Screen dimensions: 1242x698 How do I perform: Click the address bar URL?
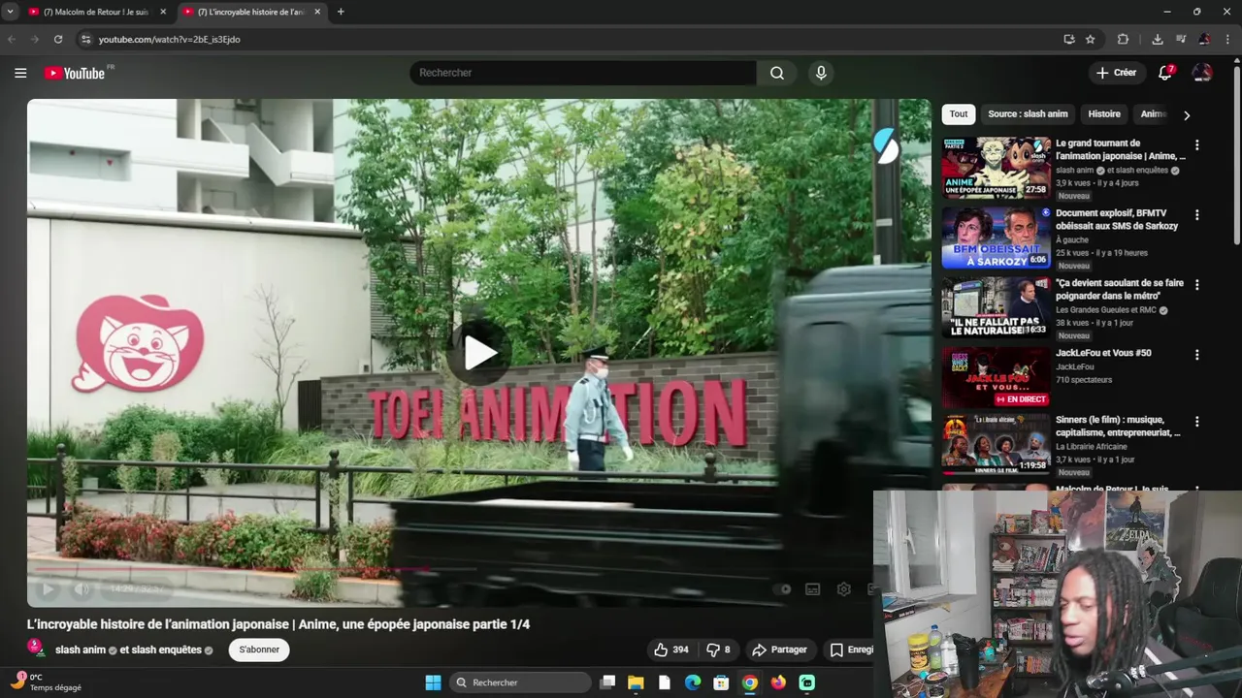[x=169, y=40]
